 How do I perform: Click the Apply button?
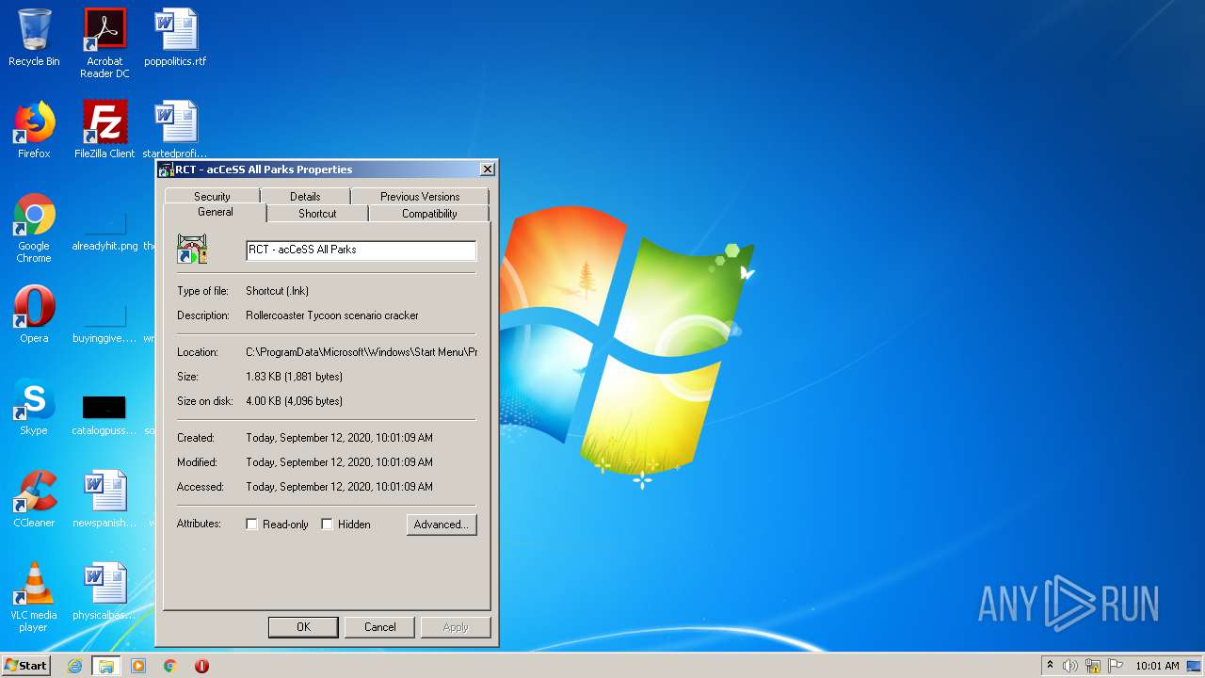click(456, 627)
